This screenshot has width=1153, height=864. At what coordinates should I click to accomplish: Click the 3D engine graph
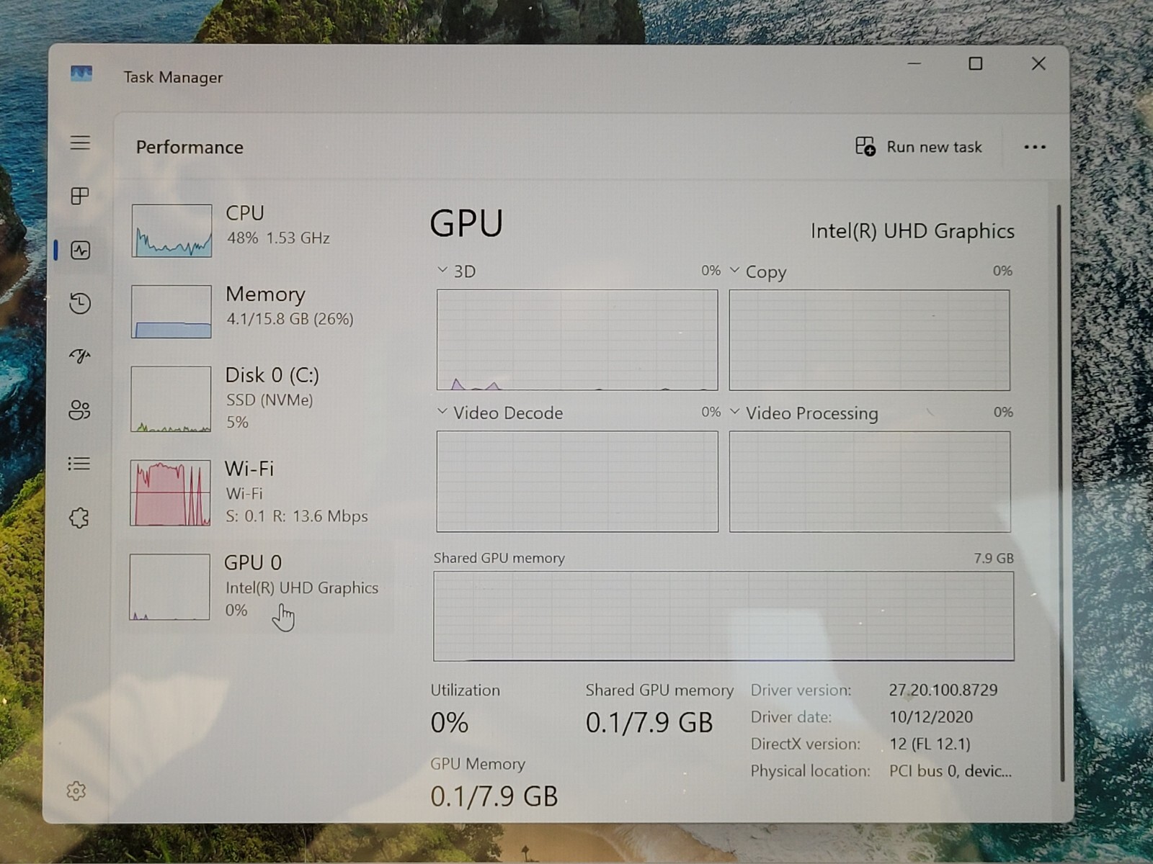[x=577, y=340]
